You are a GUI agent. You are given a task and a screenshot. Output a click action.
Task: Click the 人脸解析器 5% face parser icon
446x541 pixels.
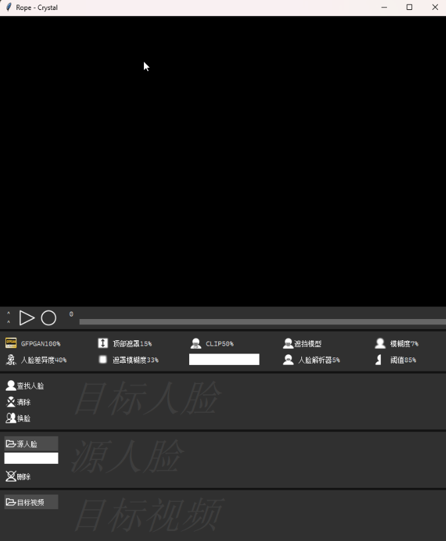288,360
